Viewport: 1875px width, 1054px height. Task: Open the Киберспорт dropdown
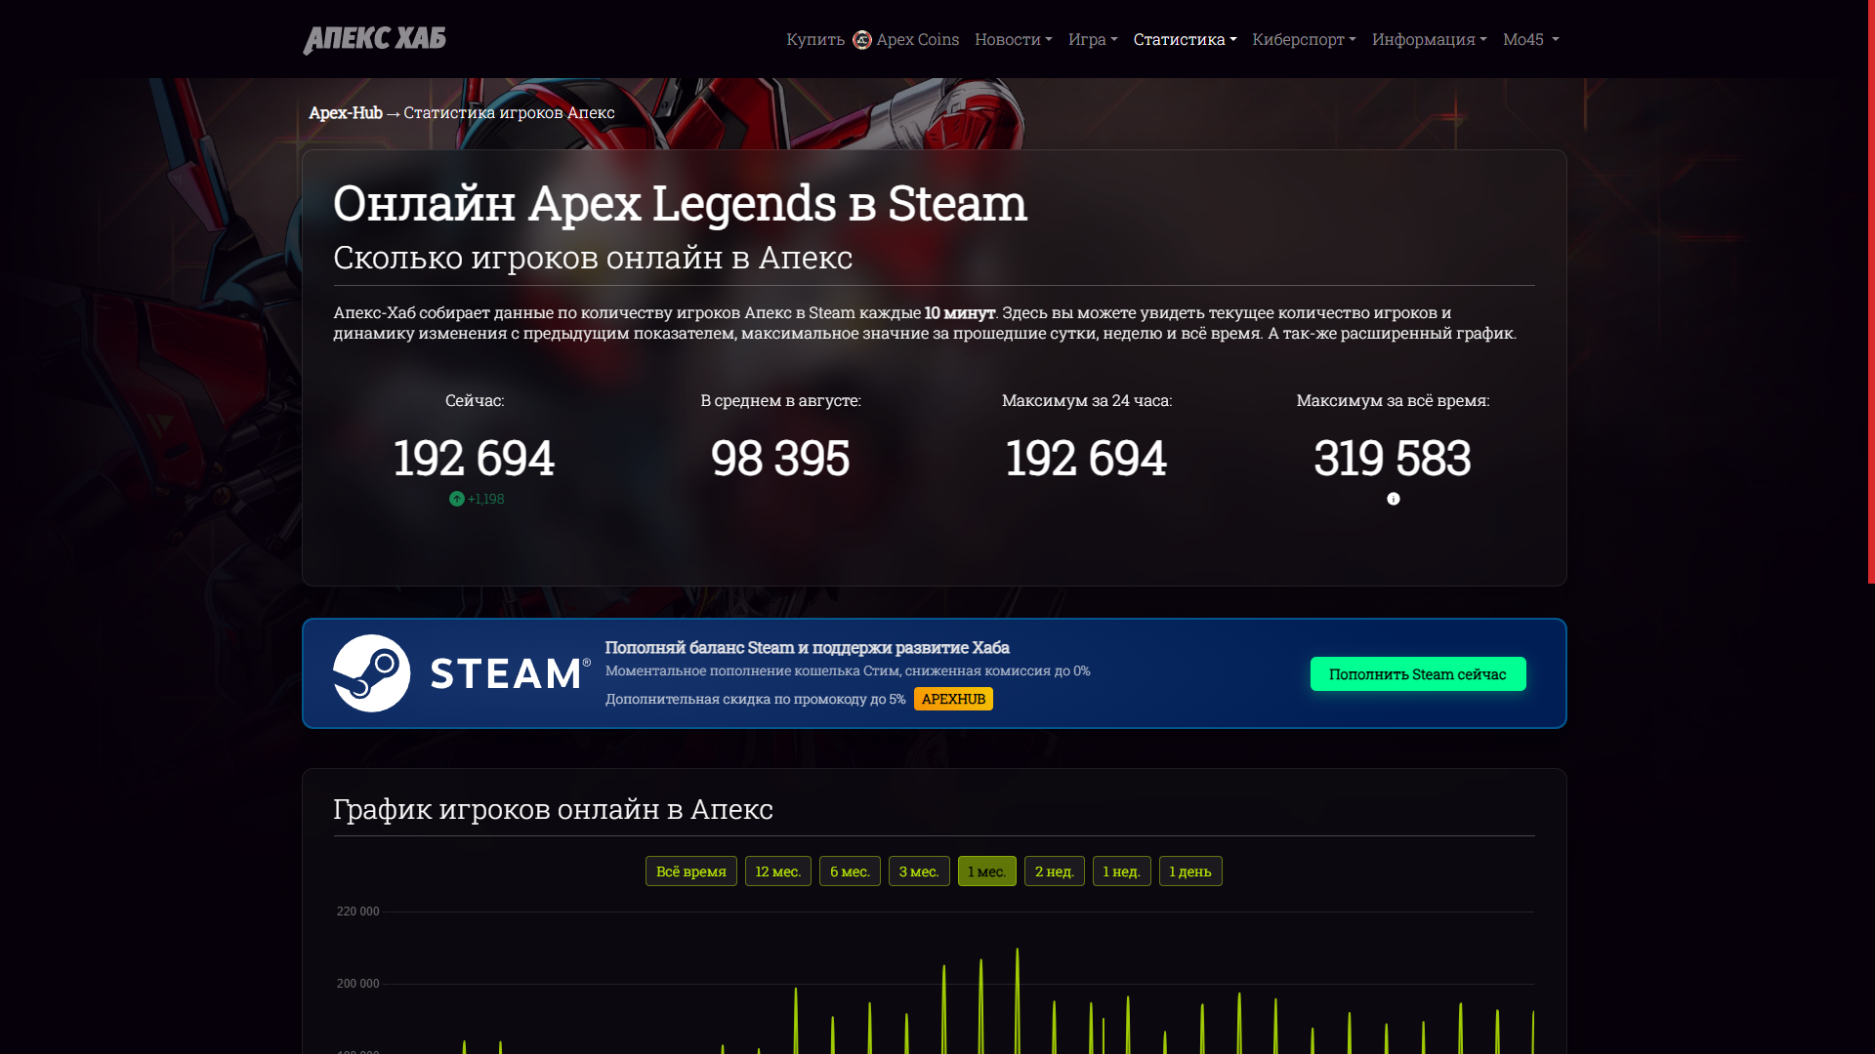pyautogui.click(x=1303, y=39)
